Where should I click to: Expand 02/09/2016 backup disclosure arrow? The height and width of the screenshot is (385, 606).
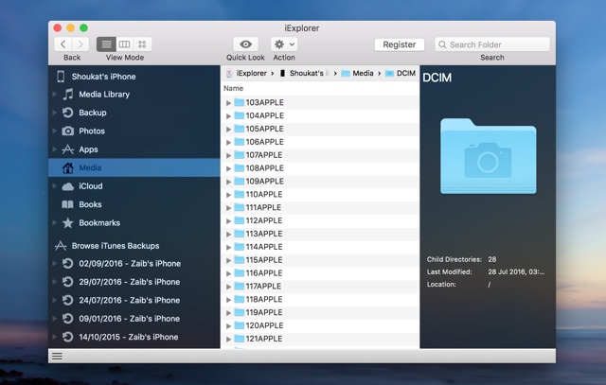click(55, 263)
